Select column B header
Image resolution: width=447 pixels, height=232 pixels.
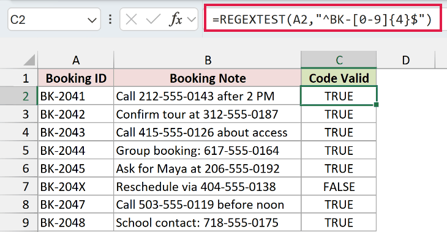[x=207, y=60]
